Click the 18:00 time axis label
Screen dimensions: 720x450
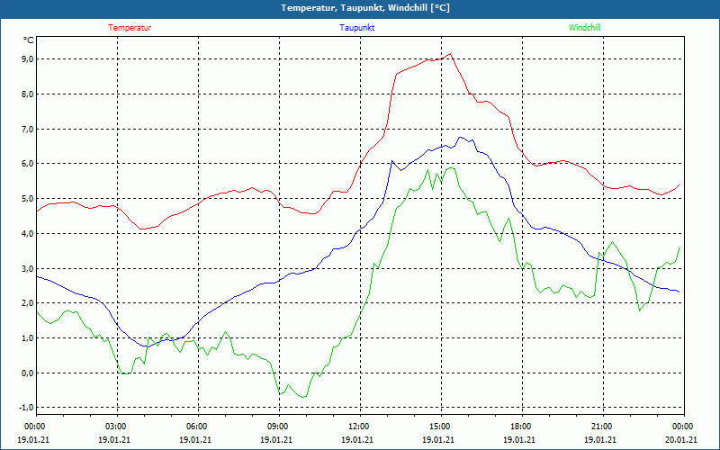[523, 427]
